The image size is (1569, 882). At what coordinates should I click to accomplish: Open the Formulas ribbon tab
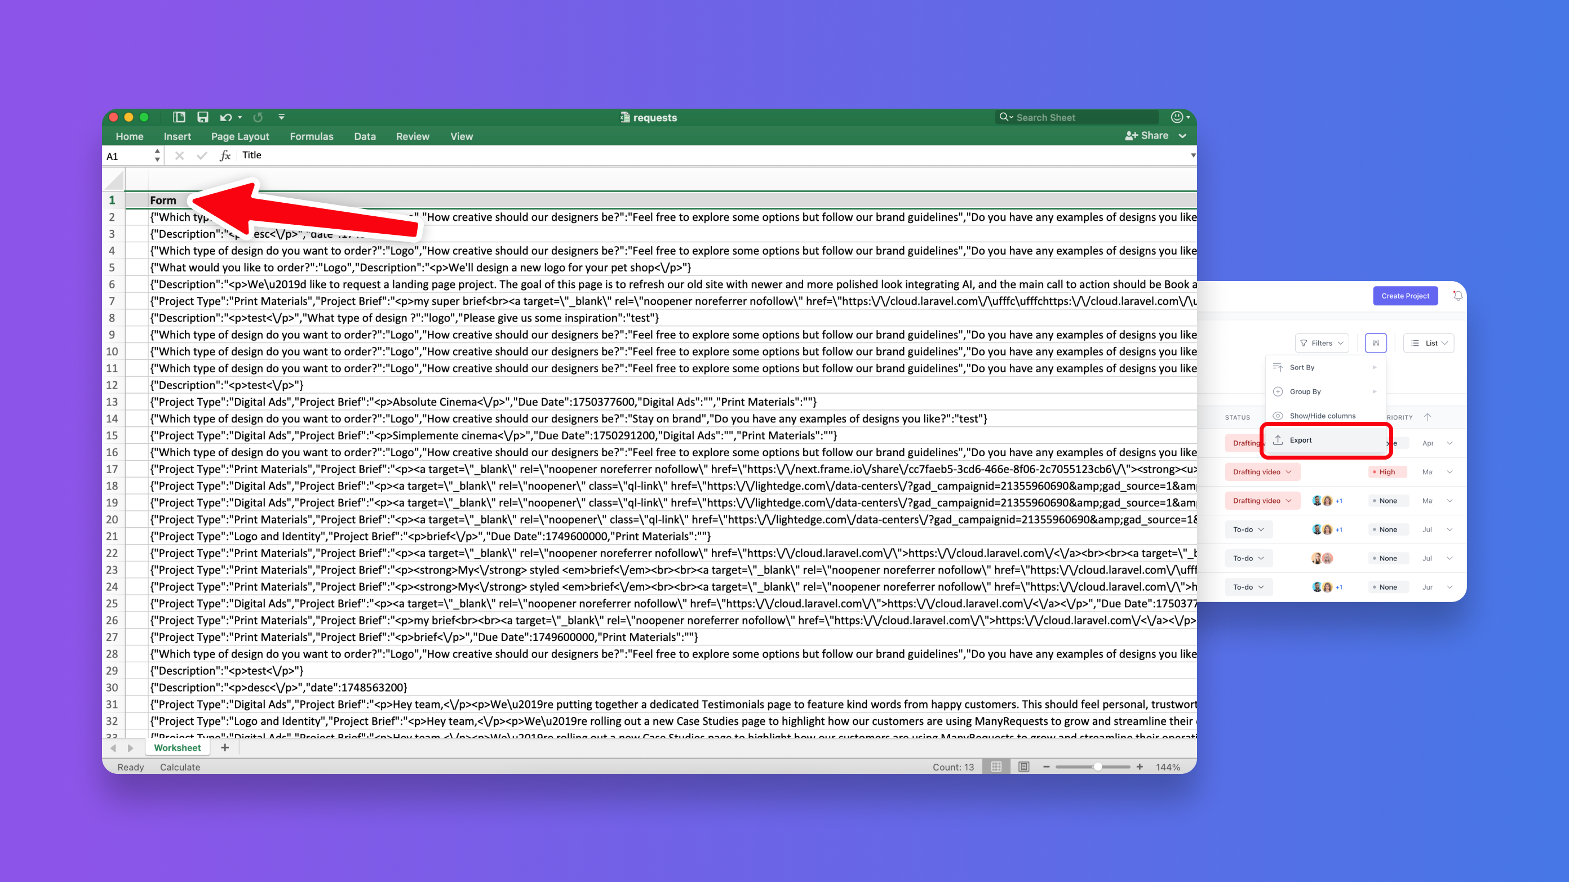point(311,136)
